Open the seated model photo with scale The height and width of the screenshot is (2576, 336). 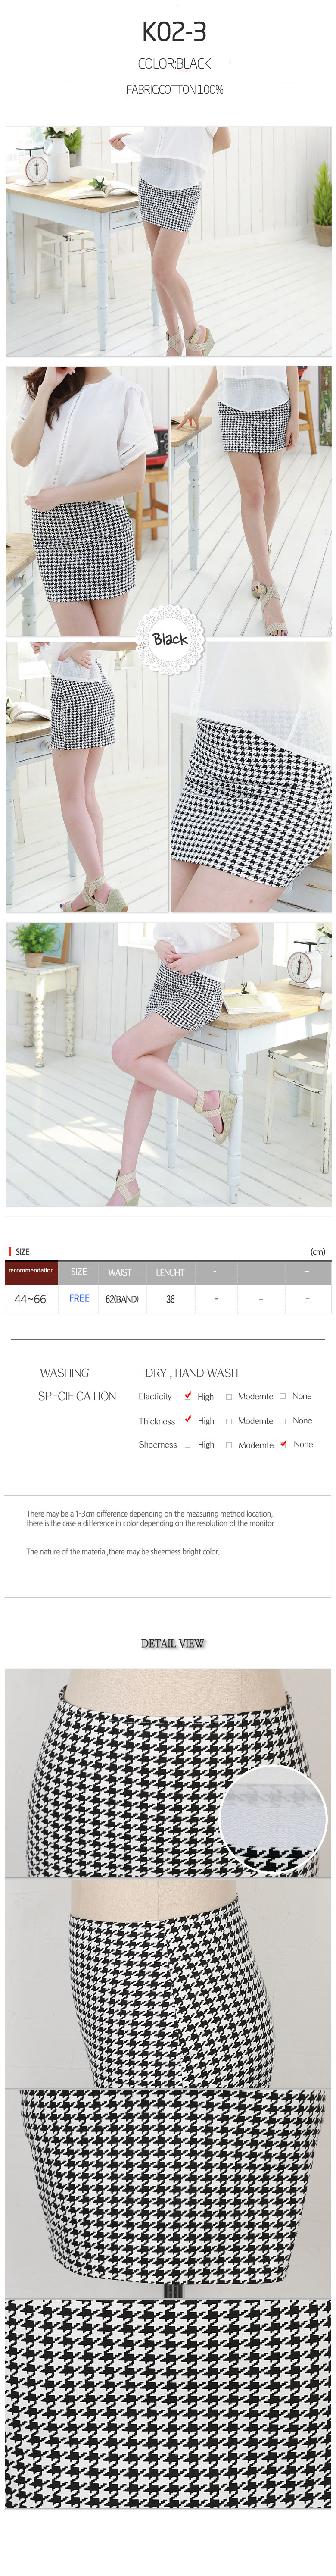[x=168, y=1064]
